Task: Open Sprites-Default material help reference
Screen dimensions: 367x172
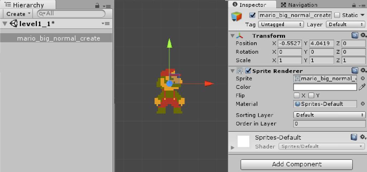Action: point(354,137)
